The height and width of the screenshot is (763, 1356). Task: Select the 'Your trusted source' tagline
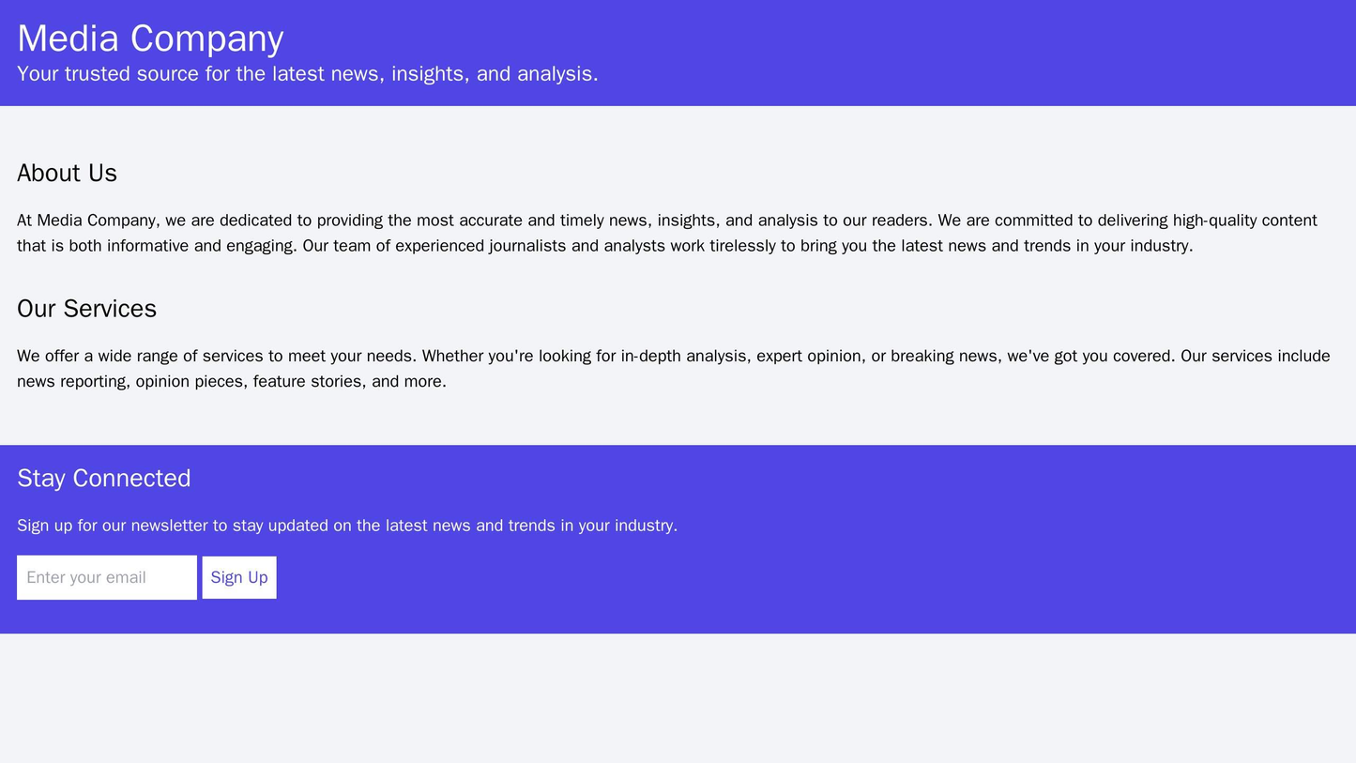click(x=307, y=73)
